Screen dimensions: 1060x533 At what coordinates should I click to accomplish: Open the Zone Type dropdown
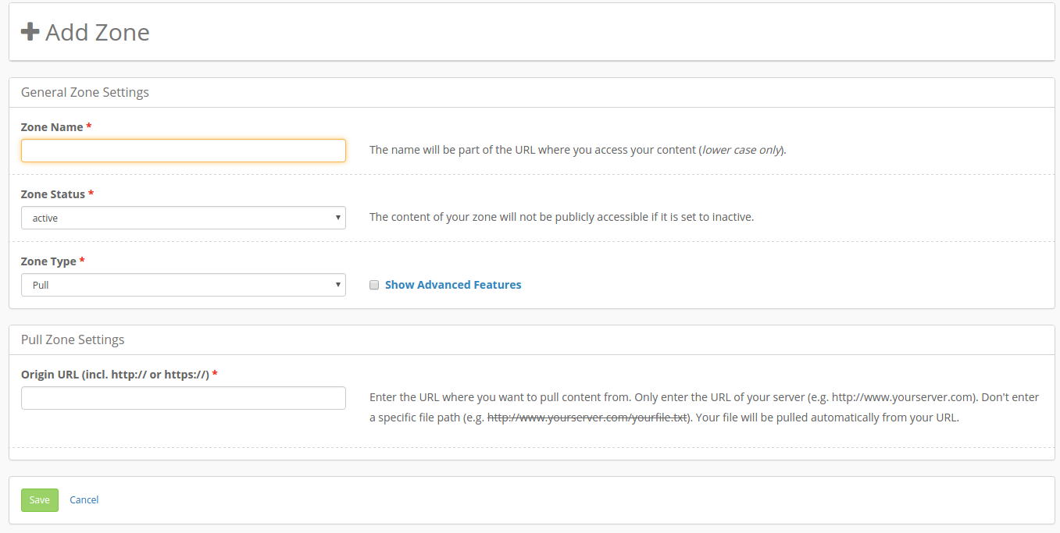click(184, 285)
